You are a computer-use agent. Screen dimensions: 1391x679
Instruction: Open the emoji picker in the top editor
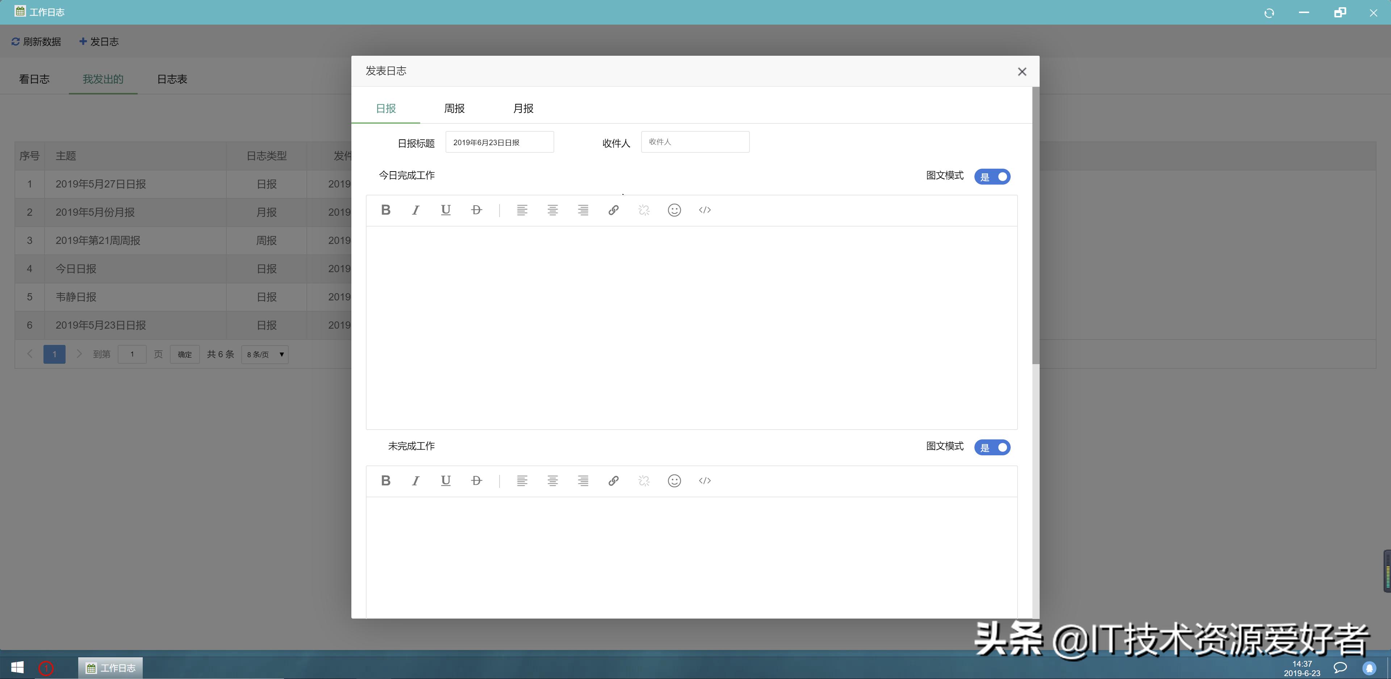point(674,210)
